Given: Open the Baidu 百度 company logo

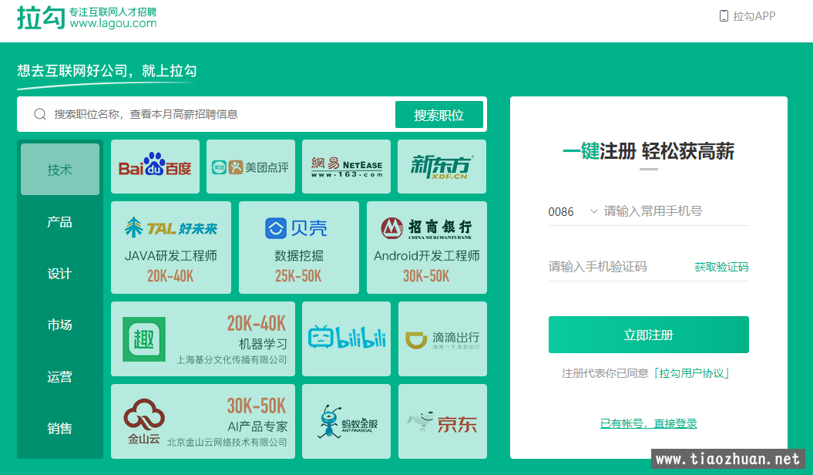Looking at the screenshot, I should pyautogui.click(x=155, y=166).
